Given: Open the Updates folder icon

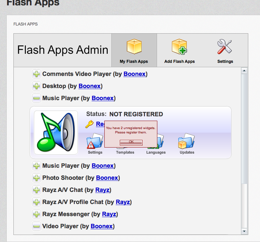Looking at the screenshot, I should point(187,142).
